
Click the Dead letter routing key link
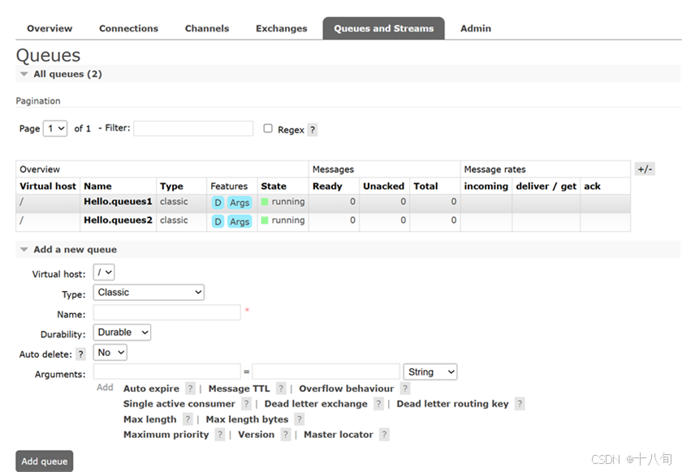pyautogui.click(x=452, y=404)
